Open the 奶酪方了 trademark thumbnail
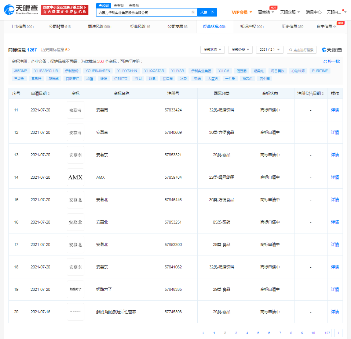 tap(76, 289)
